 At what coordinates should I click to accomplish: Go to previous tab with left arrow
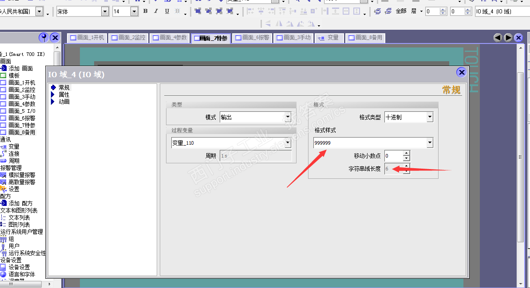497,38
